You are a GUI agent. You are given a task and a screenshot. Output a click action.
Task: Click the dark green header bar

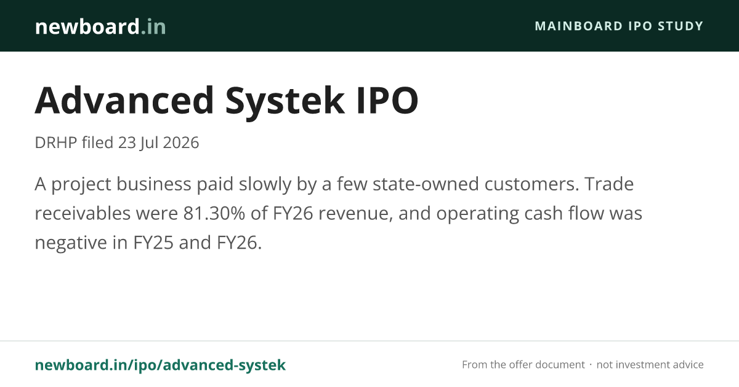point(369,26)
